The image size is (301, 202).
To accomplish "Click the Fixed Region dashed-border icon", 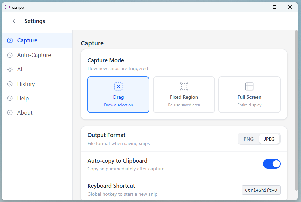I will point(184,86).
